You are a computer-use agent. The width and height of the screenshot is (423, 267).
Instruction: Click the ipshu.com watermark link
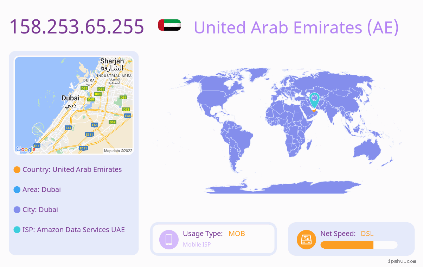coord(402,261)
